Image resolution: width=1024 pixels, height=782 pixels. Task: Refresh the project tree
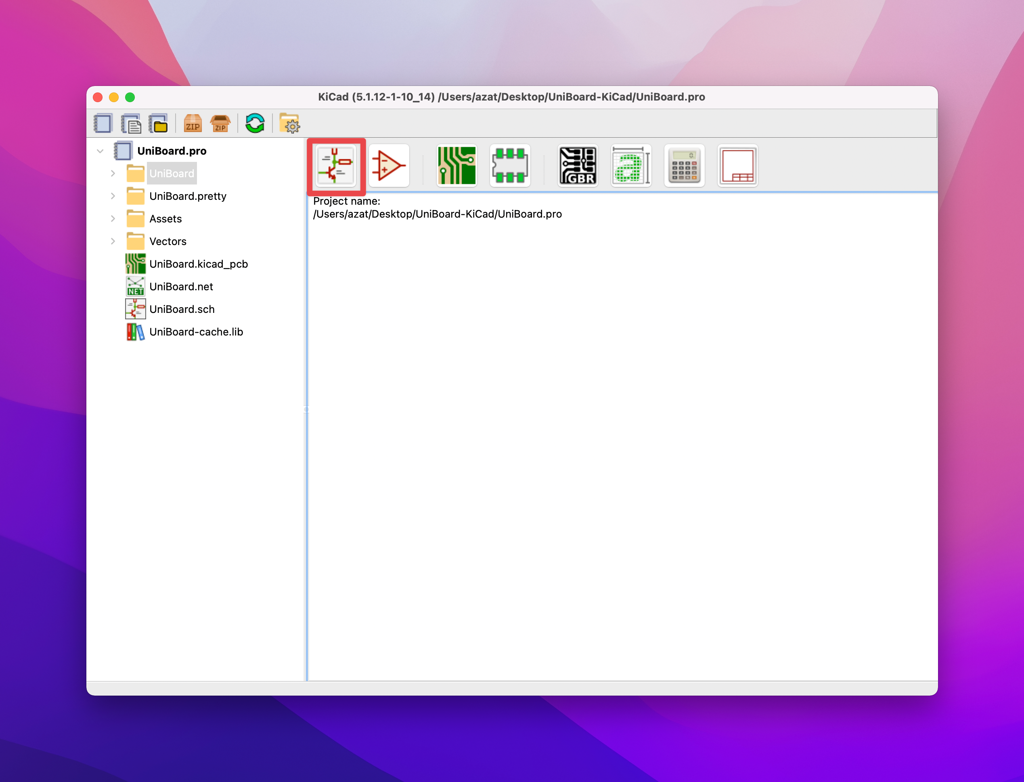(x=255, y=124)
